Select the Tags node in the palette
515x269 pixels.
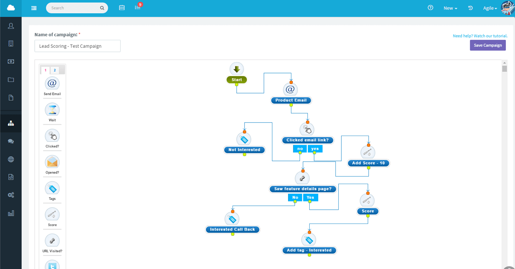tap(52, 188)
